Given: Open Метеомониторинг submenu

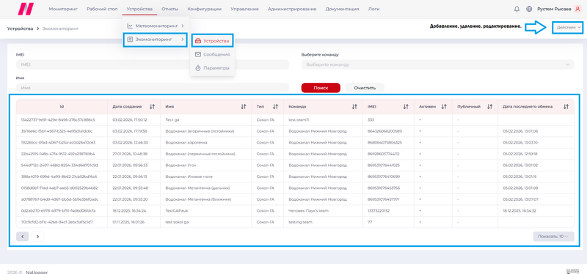Looking at the screenshot, I should click(x=156, y=26).
